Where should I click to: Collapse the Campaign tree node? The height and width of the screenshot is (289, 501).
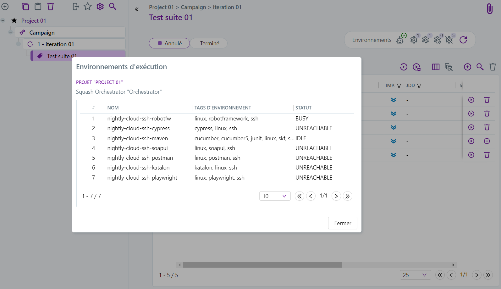point(11,32)
